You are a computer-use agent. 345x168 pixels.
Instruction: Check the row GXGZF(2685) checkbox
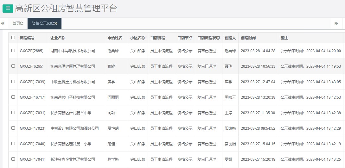tap(13, 51)
